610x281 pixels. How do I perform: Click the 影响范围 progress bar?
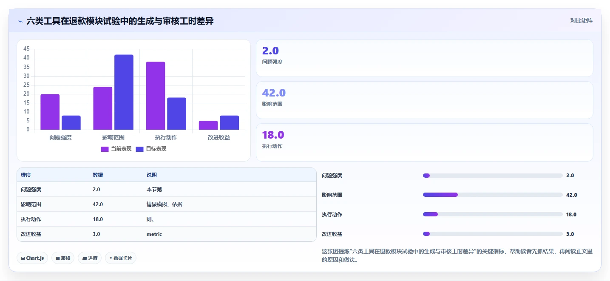coord(493,195)
